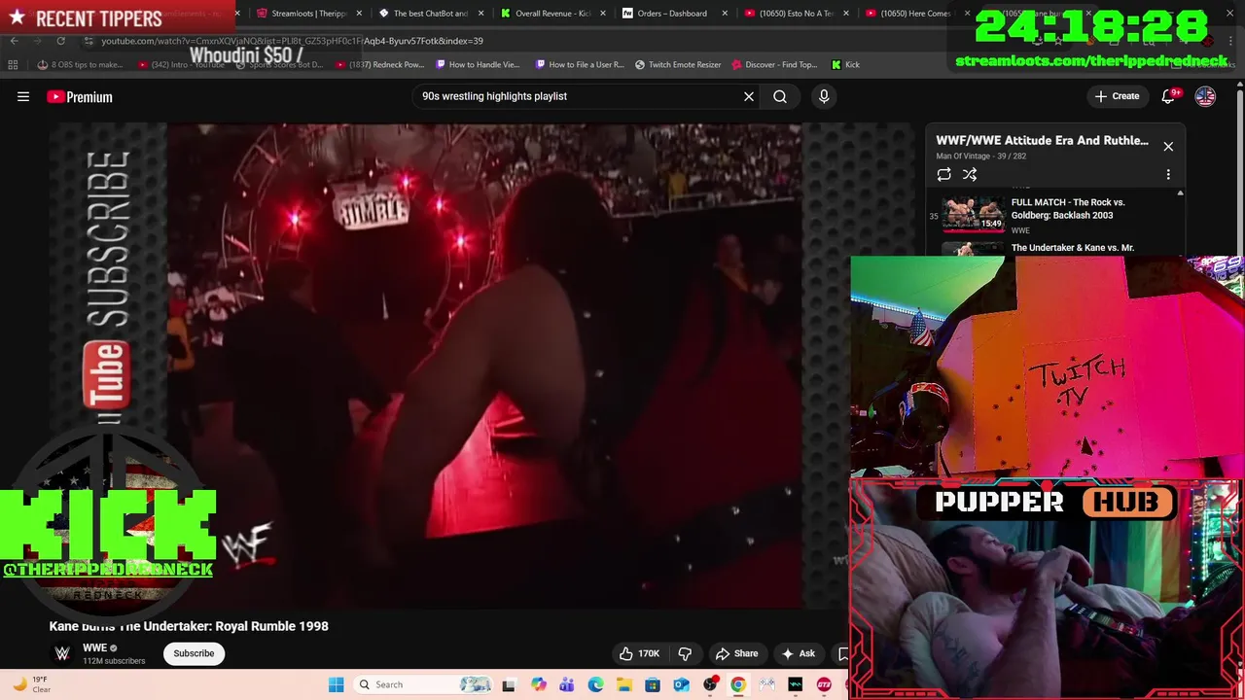Viewport: 1245px width, 700px height.
Task: Click the Ask button
Action: coord(798,653)
